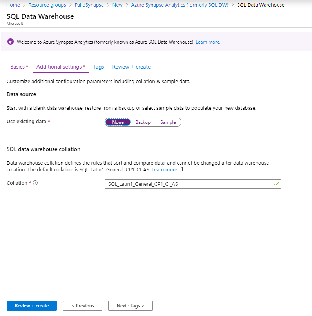
Task: Click the blue Review + create button
Action: pos(32,306)
